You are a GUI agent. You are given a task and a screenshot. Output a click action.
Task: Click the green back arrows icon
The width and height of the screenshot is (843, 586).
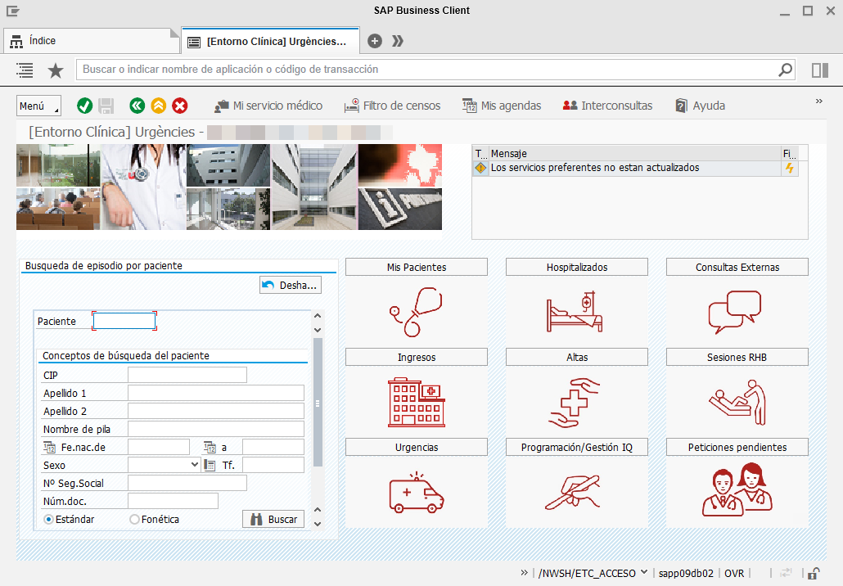pyautogui.click(x=137, y=106)
